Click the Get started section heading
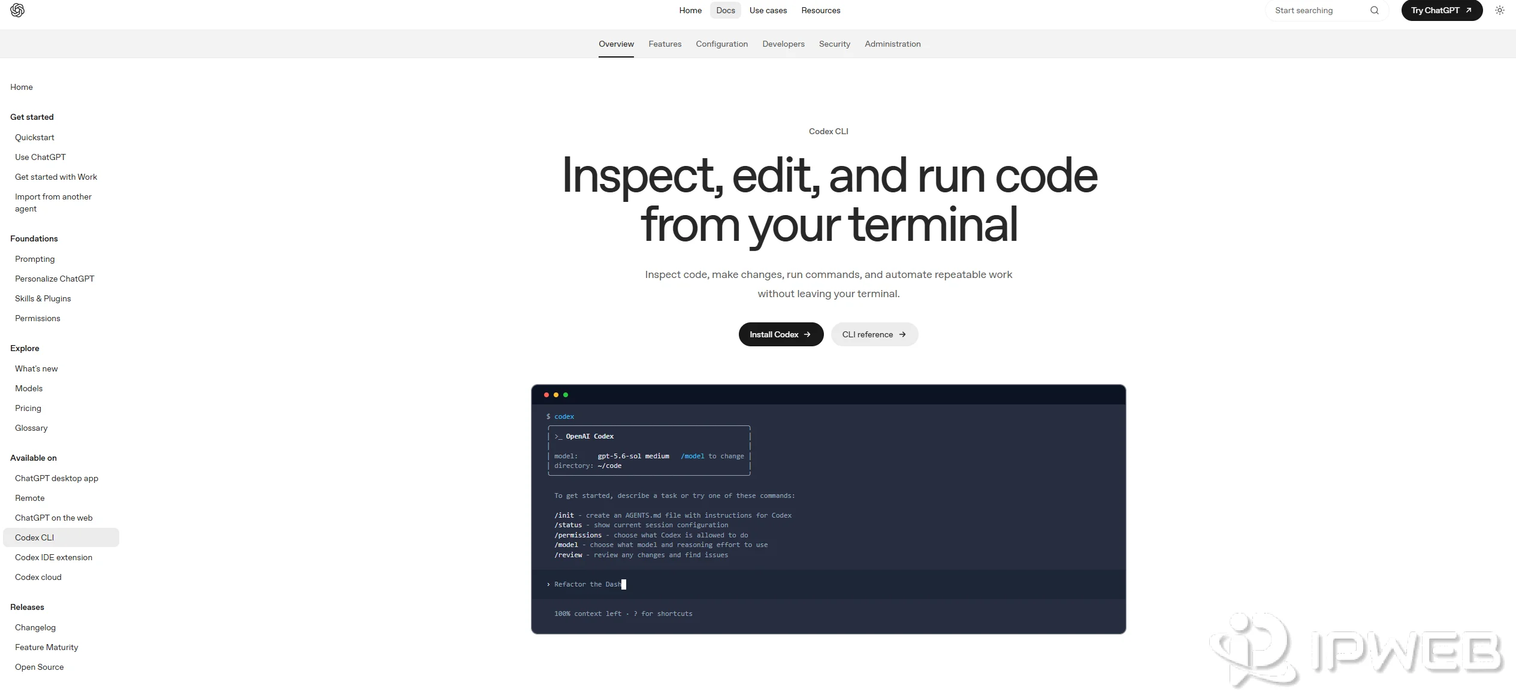 [32, 117]
